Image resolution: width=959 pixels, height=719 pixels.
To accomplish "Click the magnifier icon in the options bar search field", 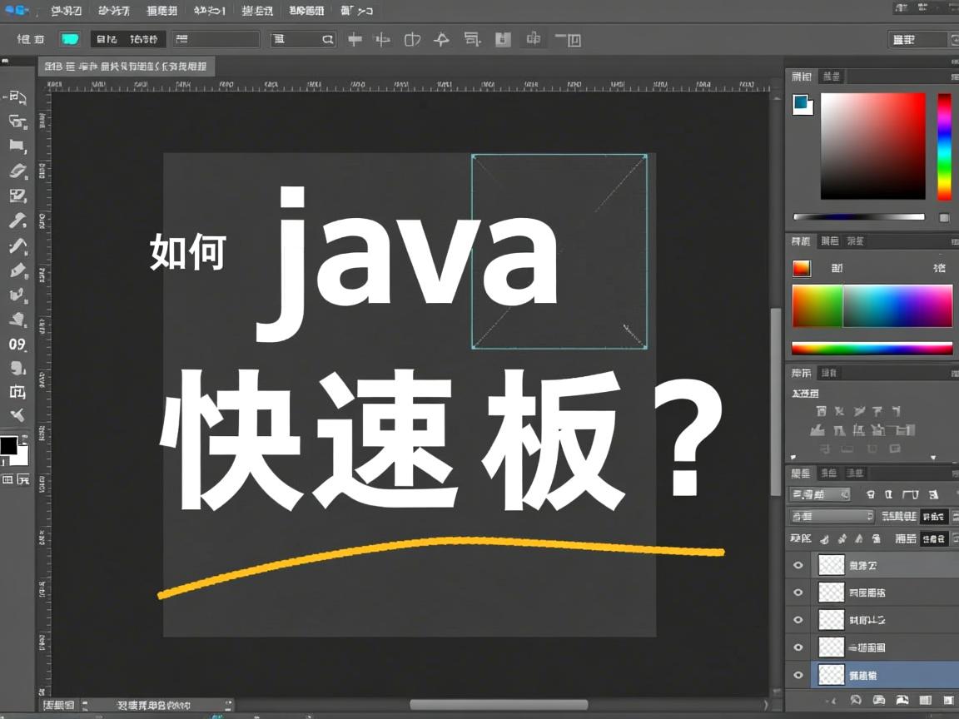I will point(327,39).
